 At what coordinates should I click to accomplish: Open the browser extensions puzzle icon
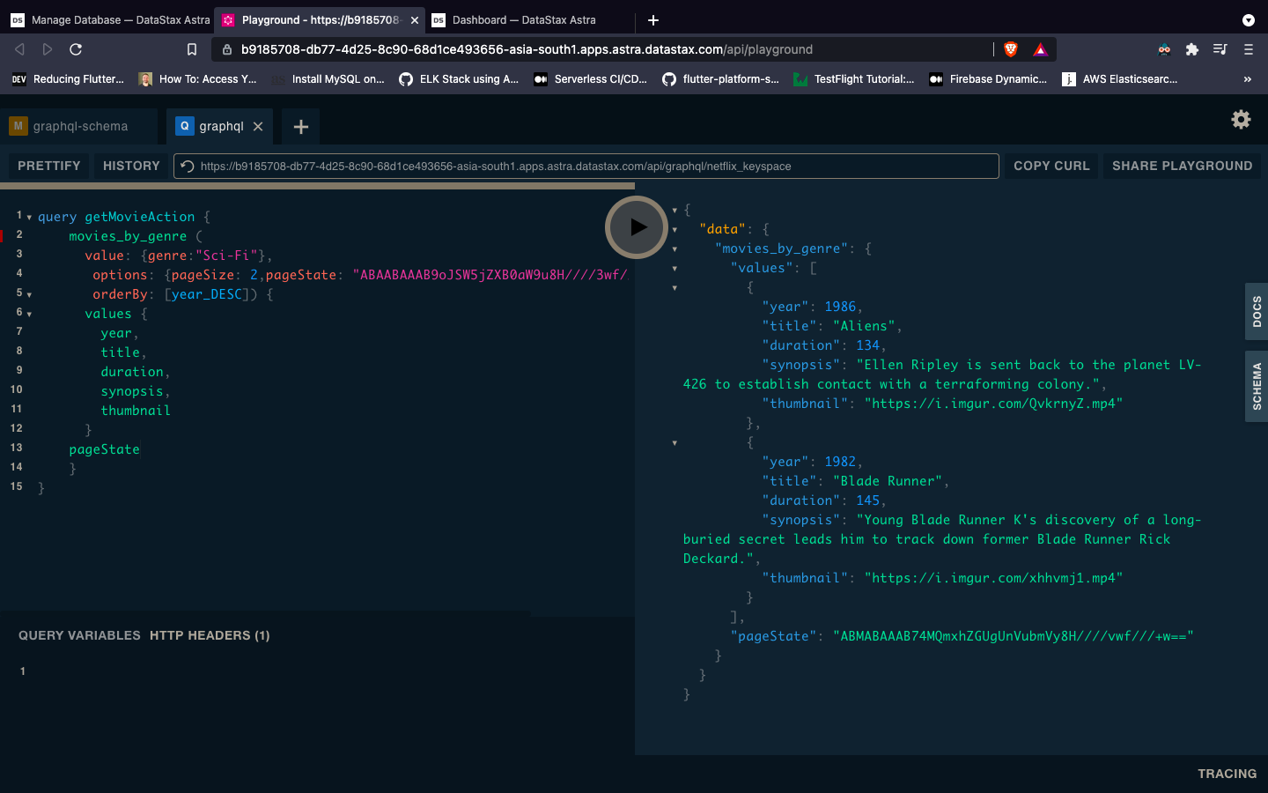[x=1191, y=49]
